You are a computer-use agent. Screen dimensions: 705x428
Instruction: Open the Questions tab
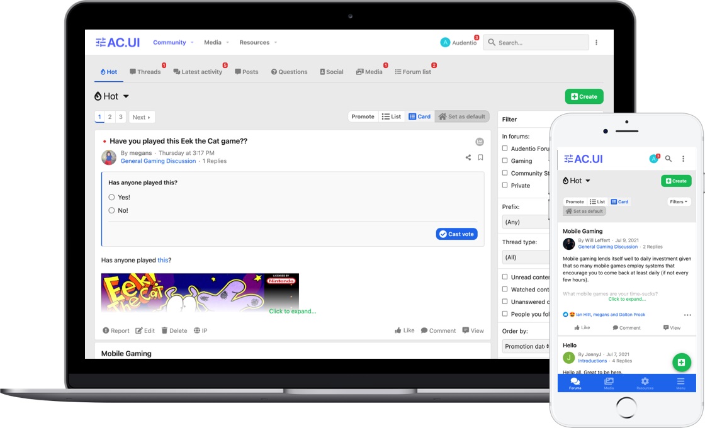289,72
